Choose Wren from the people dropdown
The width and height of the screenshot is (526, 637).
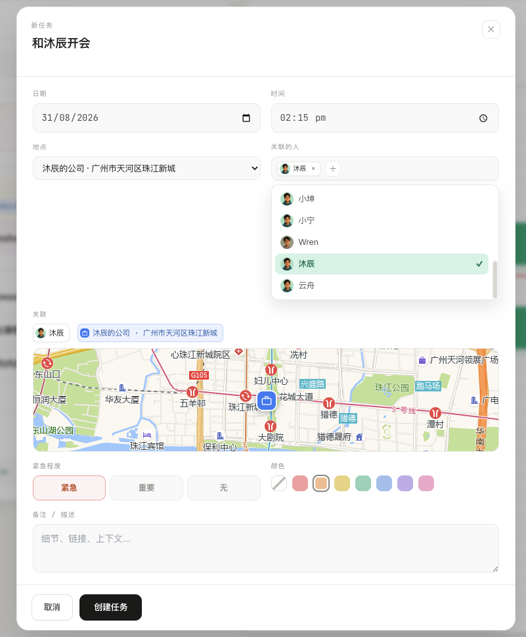(382, 242)
